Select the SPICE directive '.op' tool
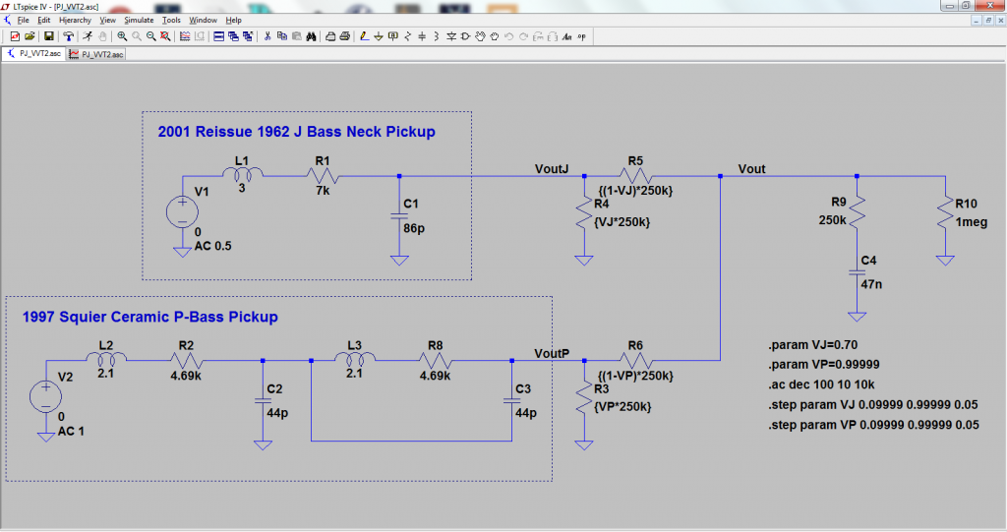Screen dimensions: 1007x532 (x=582, y=36)
